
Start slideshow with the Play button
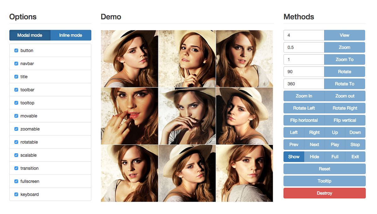click(x=335, y=145)
